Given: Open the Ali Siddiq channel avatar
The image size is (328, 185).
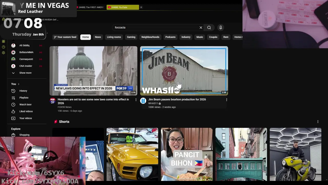Looking at the screenshot, I should 13,45.
